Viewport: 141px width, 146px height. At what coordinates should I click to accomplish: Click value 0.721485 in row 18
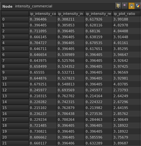click(x=38, y=126)
